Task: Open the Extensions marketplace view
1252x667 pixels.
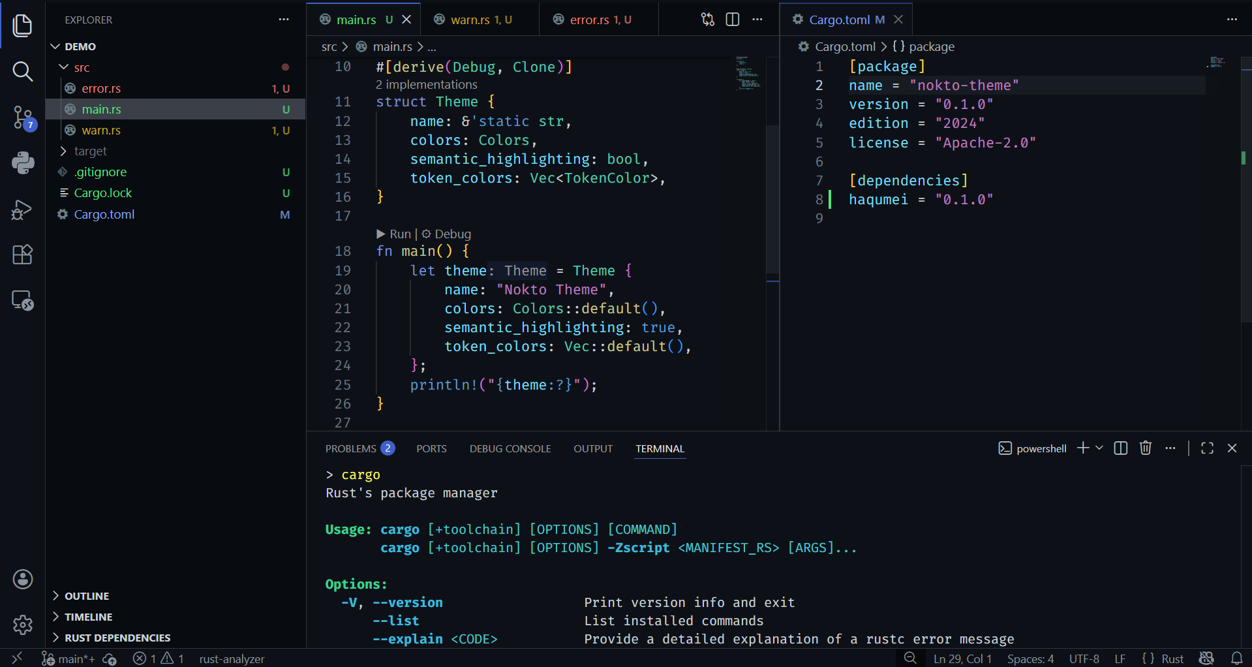Action: (x=22, y=255)
